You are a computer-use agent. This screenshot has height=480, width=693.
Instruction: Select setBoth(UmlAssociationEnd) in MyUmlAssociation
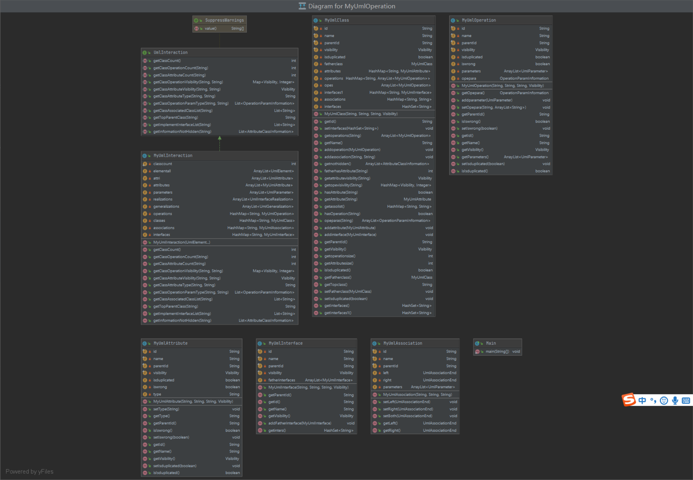pyautogui.click(x=408, y=416)
